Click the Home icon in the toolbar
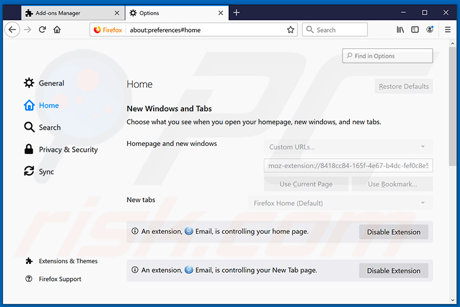 tap(57, 30)
